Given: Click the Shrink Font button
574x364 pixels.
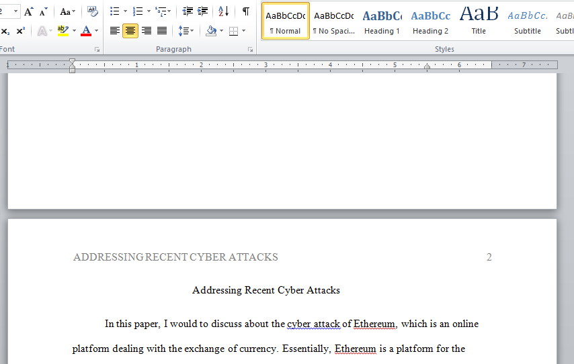Looking at the screenshot, I should (43, 11).
